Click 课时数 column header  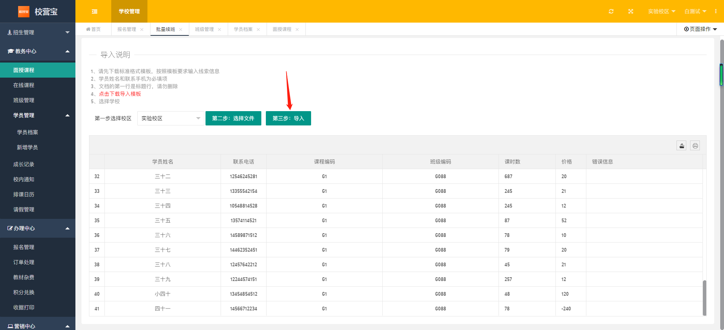point(527,162)
